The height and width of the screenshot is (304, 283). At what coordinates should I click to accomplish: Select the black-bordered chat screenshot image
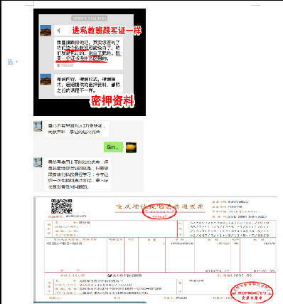[90, 62]
